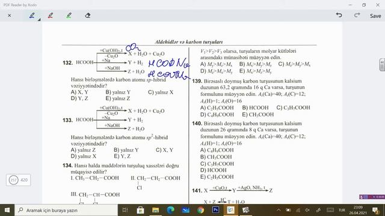Open the last app icon on the taskbar
The image size is (385, 216).
(246, 210)
